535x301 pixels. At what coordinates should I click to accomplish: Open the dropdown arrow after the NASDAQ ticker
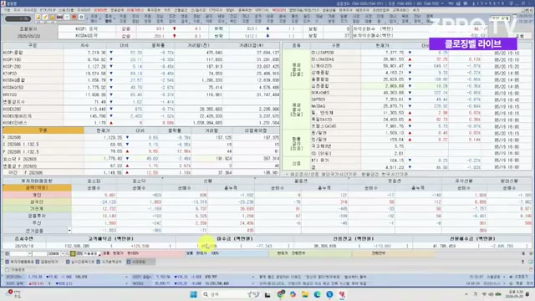tap(253, 283)
